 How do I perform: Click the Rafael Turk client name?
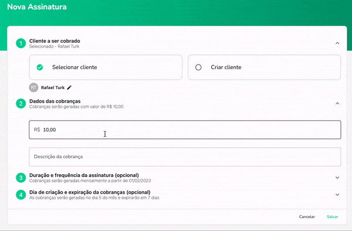point(53,88)
